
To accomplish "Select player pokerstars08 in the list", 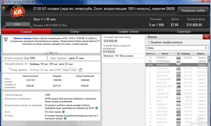I will (x=176, y=72).
